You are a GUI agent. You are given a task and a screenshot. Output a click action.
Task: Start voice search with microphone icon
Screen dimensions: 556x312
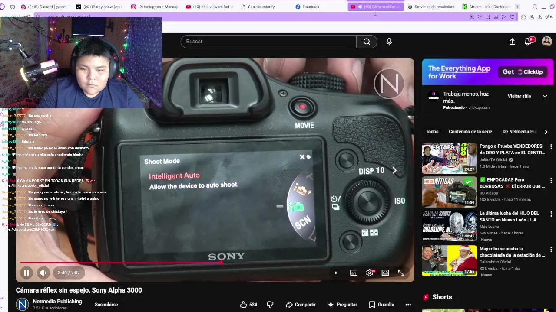point(389,42)
